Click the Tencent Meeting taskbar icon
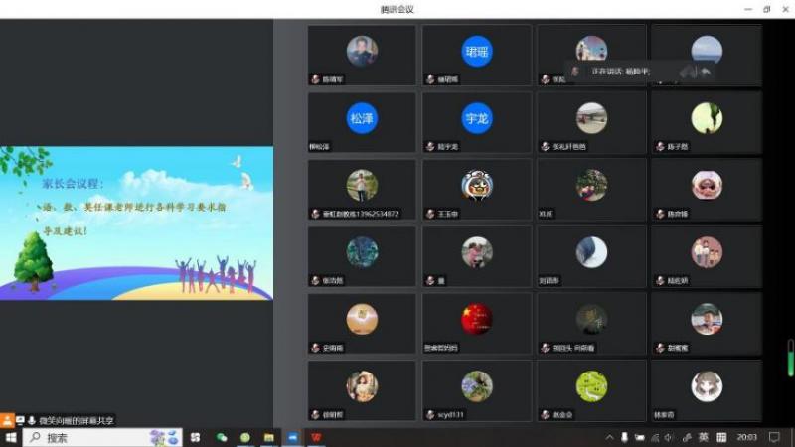The width and height of the screenshot is (795, 447). [x=292, y=437]
